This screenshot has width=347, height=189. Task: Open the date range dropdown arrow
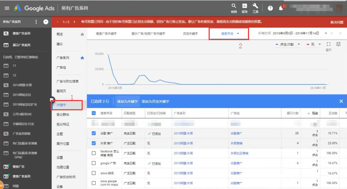tap(326, 33)
